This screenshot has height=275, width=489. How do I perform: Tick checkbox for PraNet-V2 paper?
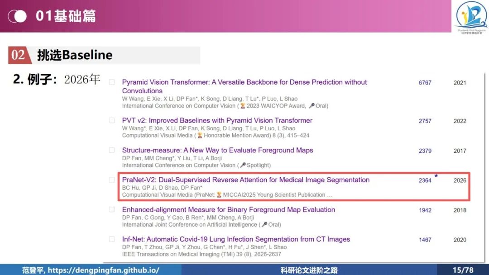tap(112, 180)
